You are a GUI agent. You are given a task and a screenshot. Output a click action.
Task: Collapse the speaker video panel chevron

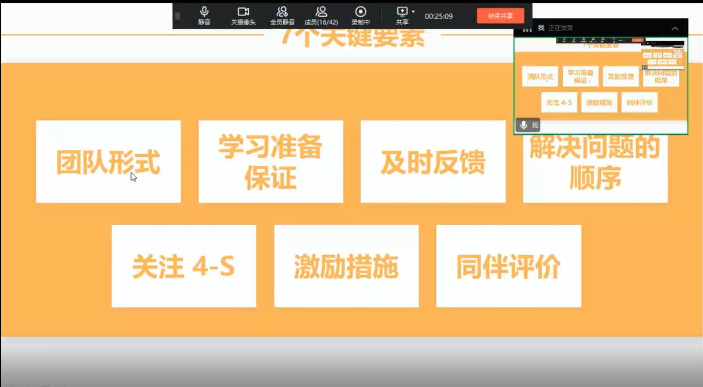[x=675, y=28]
